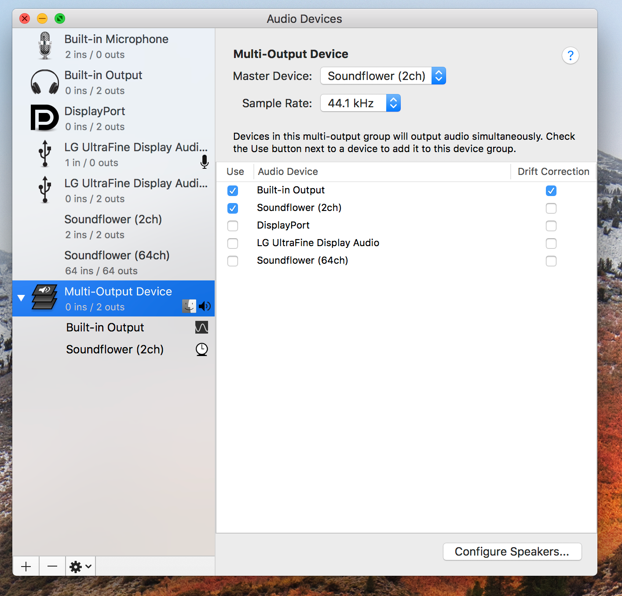This screenshot has width=622, height=596.
Task: Open the Master Device dropdown
Action: pos(383,76)
